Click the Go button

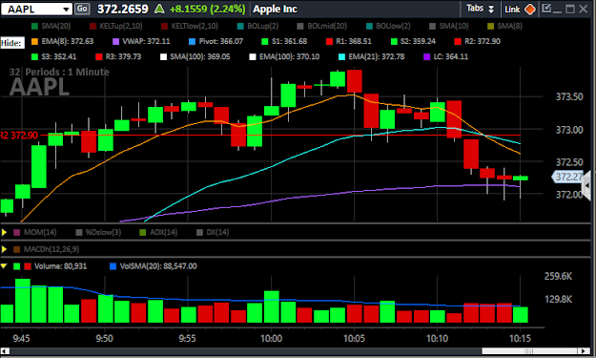[82, 9]
